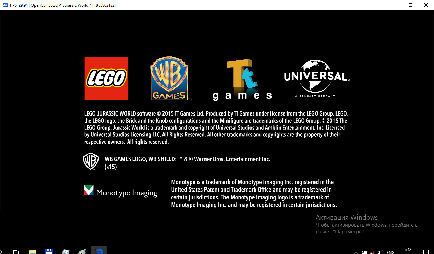The image size is (434, 254).
Task: Click the TT Games logo
Action: coord(242,79)
